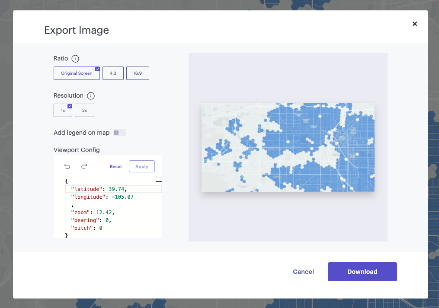Click the bearing value in the JSON
This screenshot has height=308, width=439.
pos(107,220)
